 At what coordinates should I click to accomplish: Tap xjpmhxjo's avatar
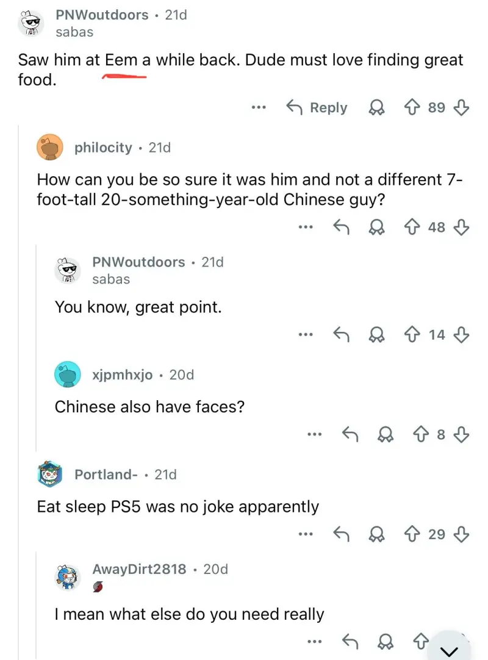(x=68, y=374)
